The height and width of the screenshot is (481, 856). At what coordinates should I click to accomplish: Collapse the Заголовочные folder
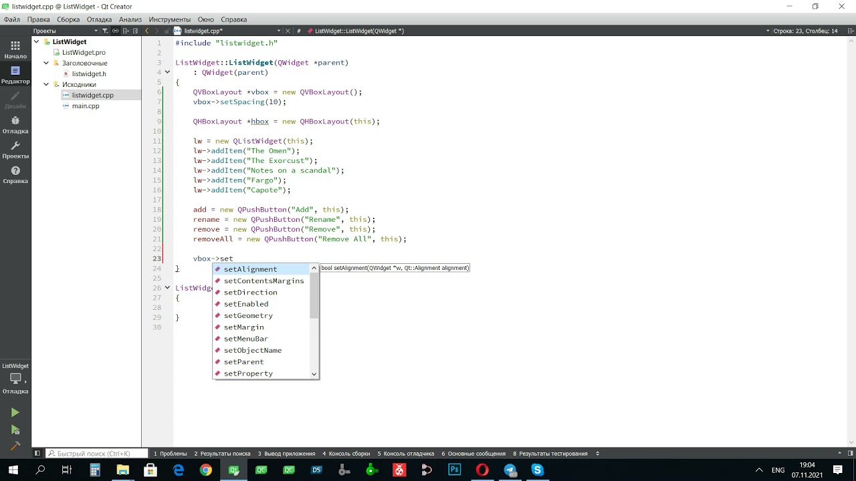(x=46, y=63)
